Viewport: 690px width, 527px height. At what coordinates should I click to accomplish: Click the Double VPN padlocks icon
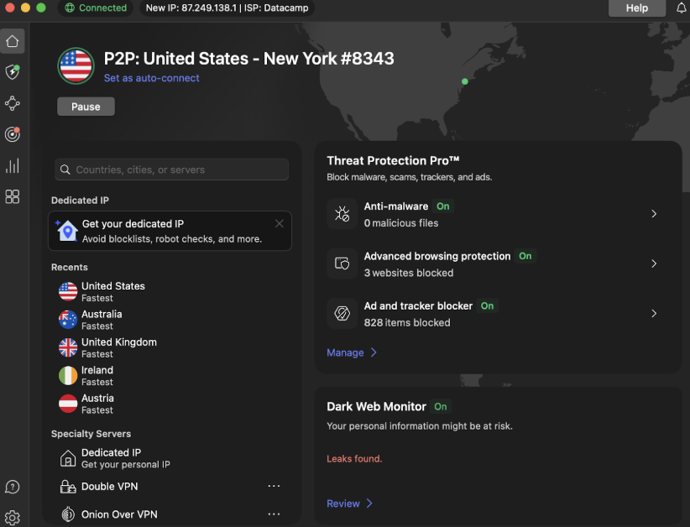coord(68,487)
